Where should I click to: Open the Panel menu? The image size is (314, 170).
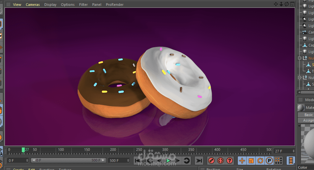[96, 5]
